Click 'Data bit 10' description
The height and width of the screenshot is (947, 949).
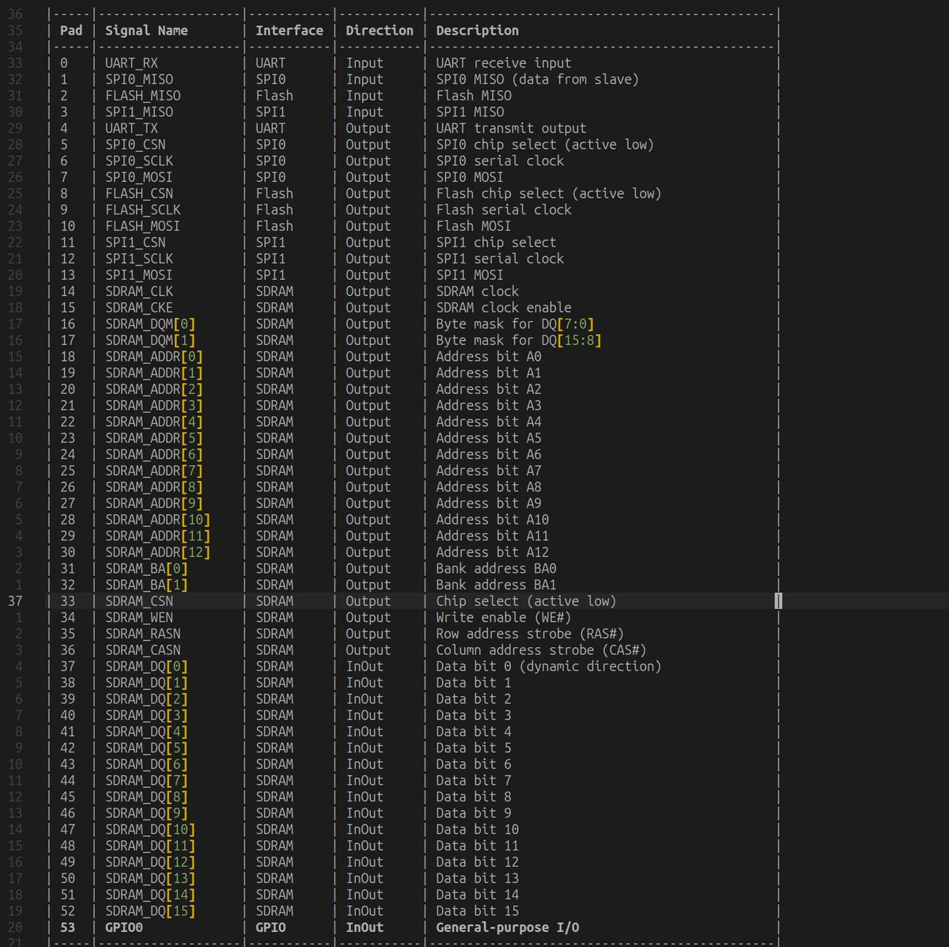click(x=478, y=829)
